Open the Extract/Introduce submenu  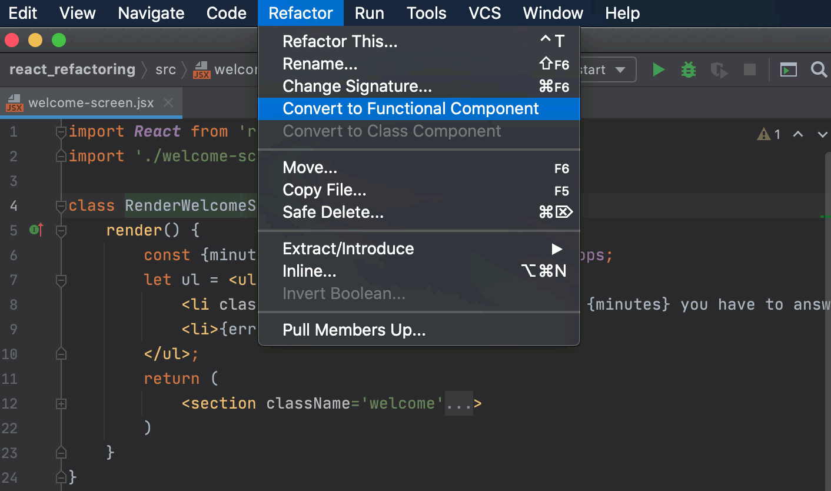tap(348, 248)
